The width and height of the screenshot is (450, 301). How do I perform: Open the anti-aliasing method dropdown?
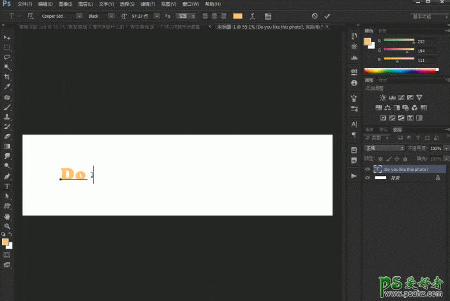click(186, 16)
